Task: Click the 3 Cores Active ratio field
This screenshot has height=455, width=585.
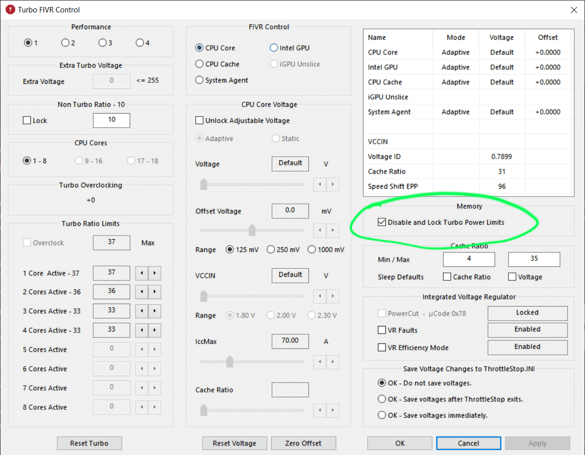Action: 112,311
